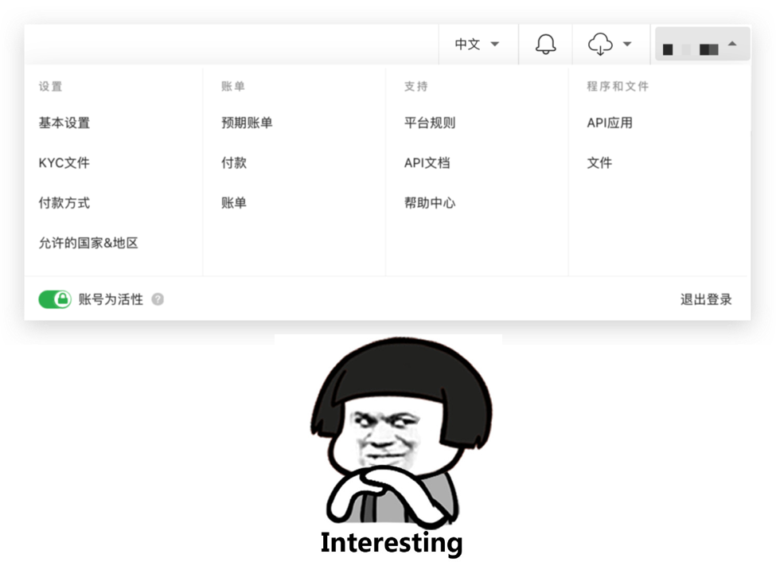Screen dimensions: 776x562
Task: Go to 帮助中心 help center
Action: pos(430,203)
